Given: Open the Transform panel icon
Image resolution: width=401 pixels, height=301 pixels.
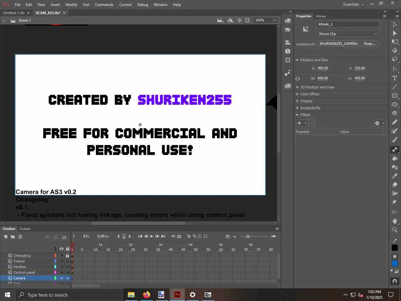Looking at the screenshot, I should click(x=288, y=60).
